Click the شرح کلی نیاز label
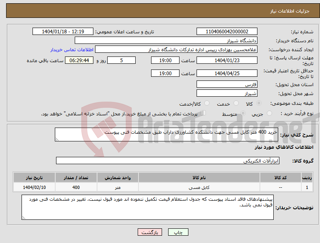Image resolution: width=320 pixels, height=243 pixels. click(x=297, y=135)
